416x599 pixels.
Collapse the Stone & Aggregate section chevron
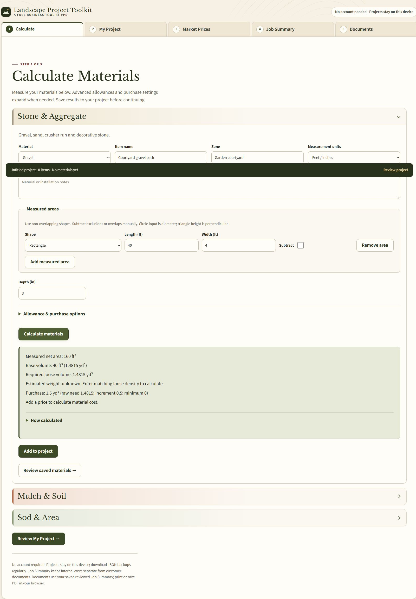(x=398, y=117)
